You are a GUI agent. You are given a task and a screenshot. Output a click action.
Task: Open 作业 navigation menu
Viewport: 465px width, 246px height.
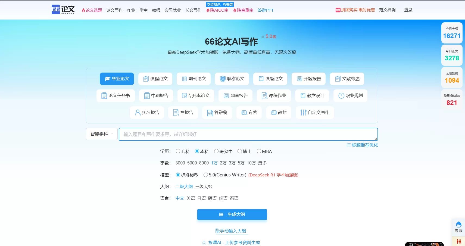(131, 10)
